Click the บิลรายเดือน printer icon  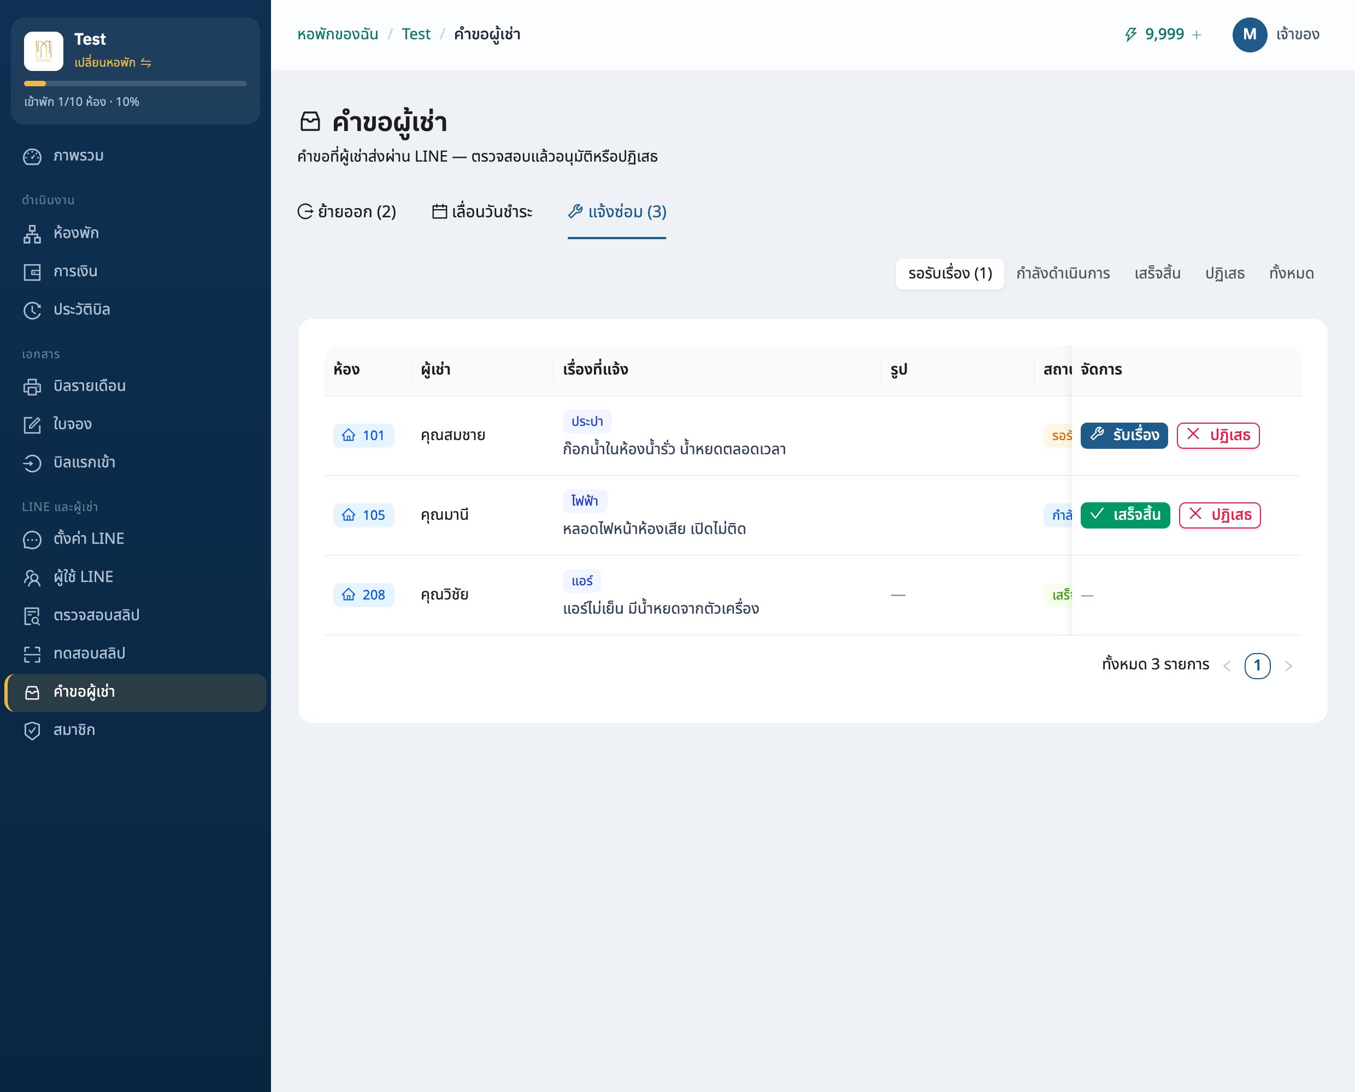[32, 387]
